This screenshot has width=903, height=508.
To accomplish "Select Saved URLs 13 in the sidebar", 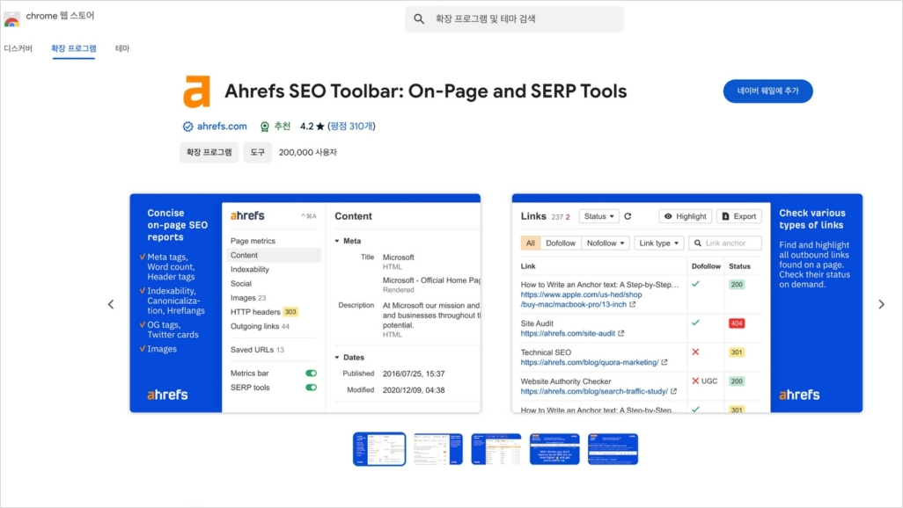I will click(257, 350).
